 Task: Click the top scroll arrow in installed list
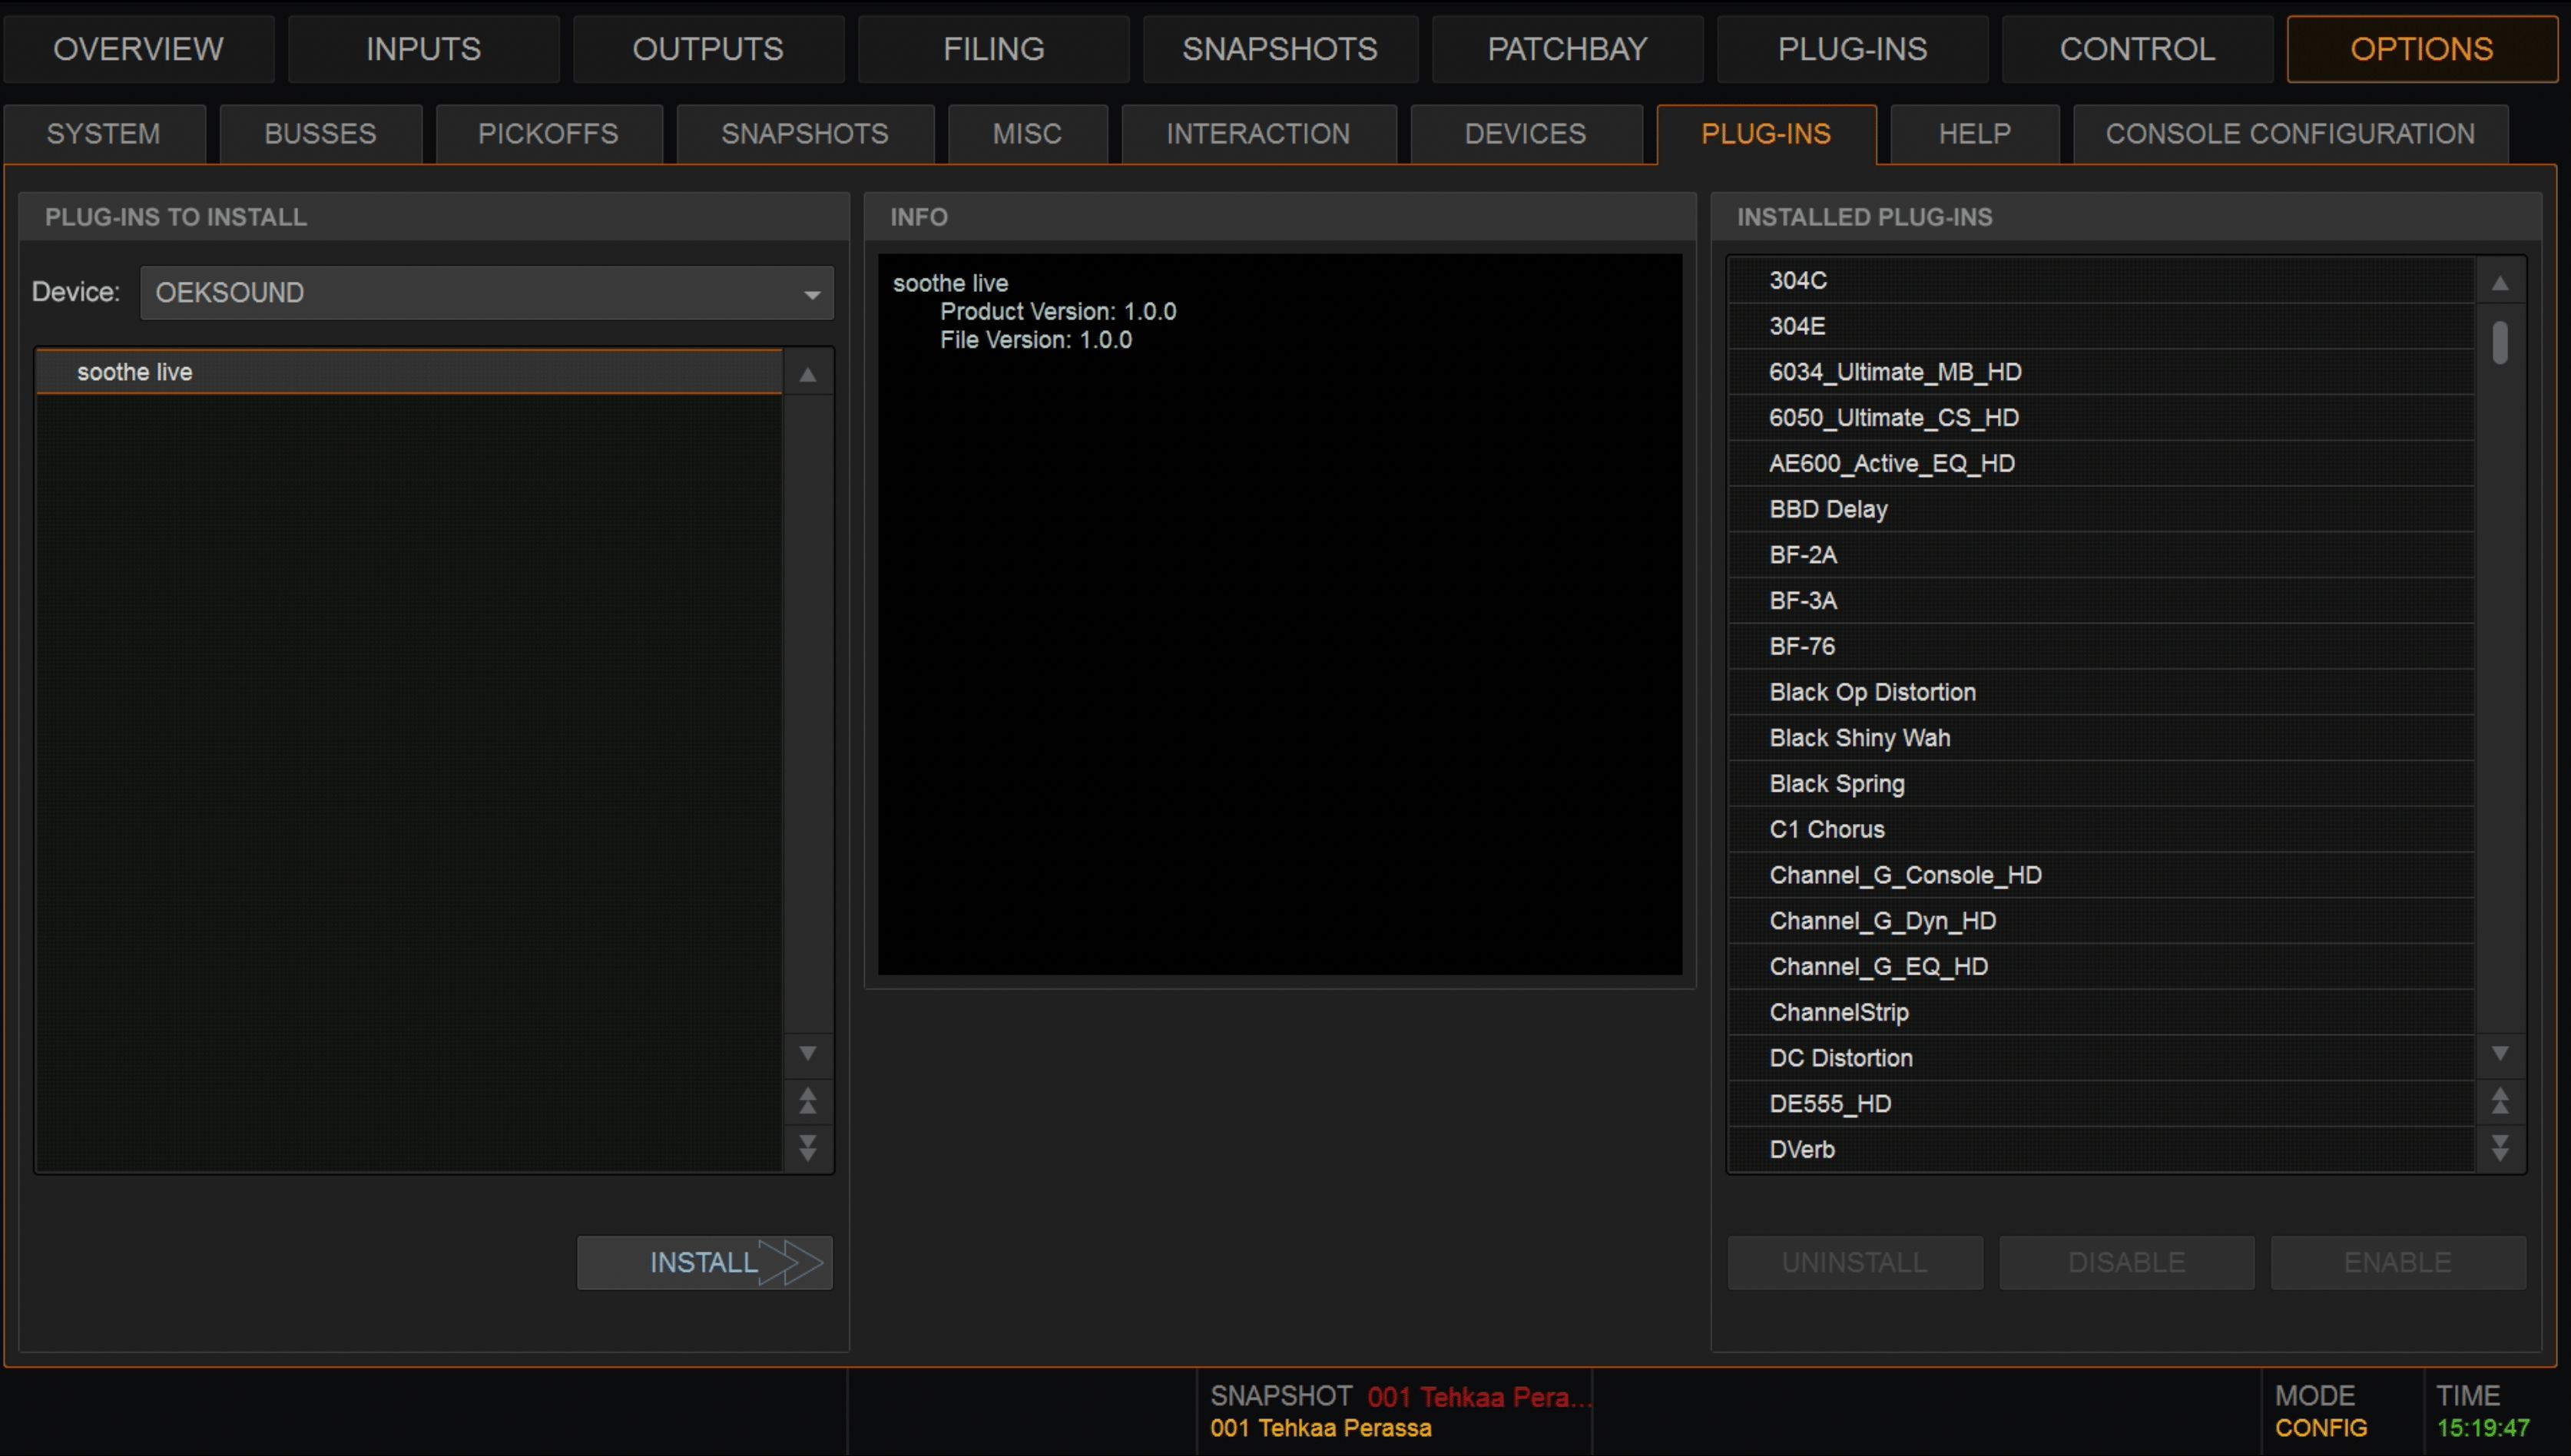pos(2504,279)
